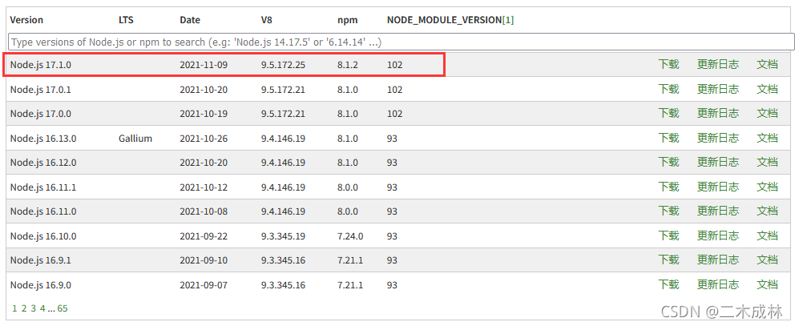
Task: Click the date '2021-10-26'
Action: click(204, 138)
